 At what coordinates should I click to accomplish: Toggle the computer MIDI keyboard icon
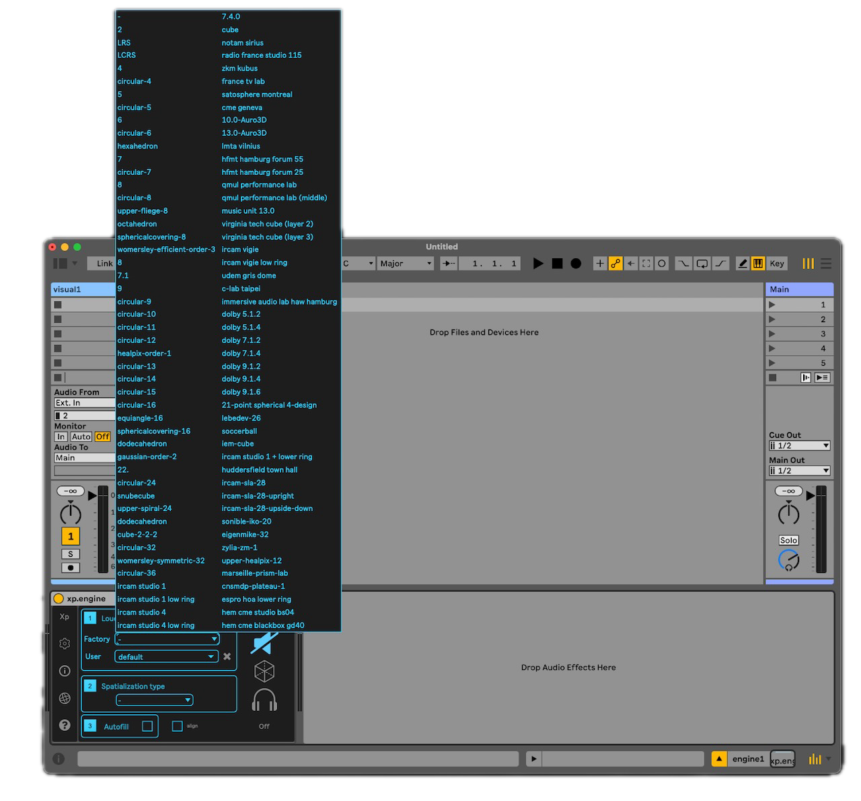click(x=758, y=264)
